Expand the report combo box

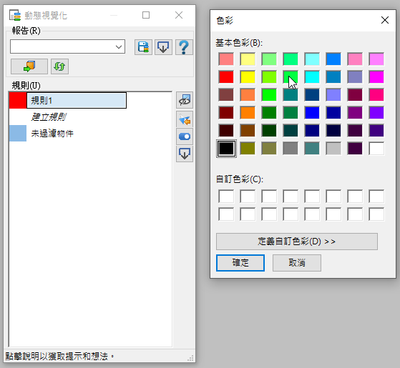(x=67, y=46)
